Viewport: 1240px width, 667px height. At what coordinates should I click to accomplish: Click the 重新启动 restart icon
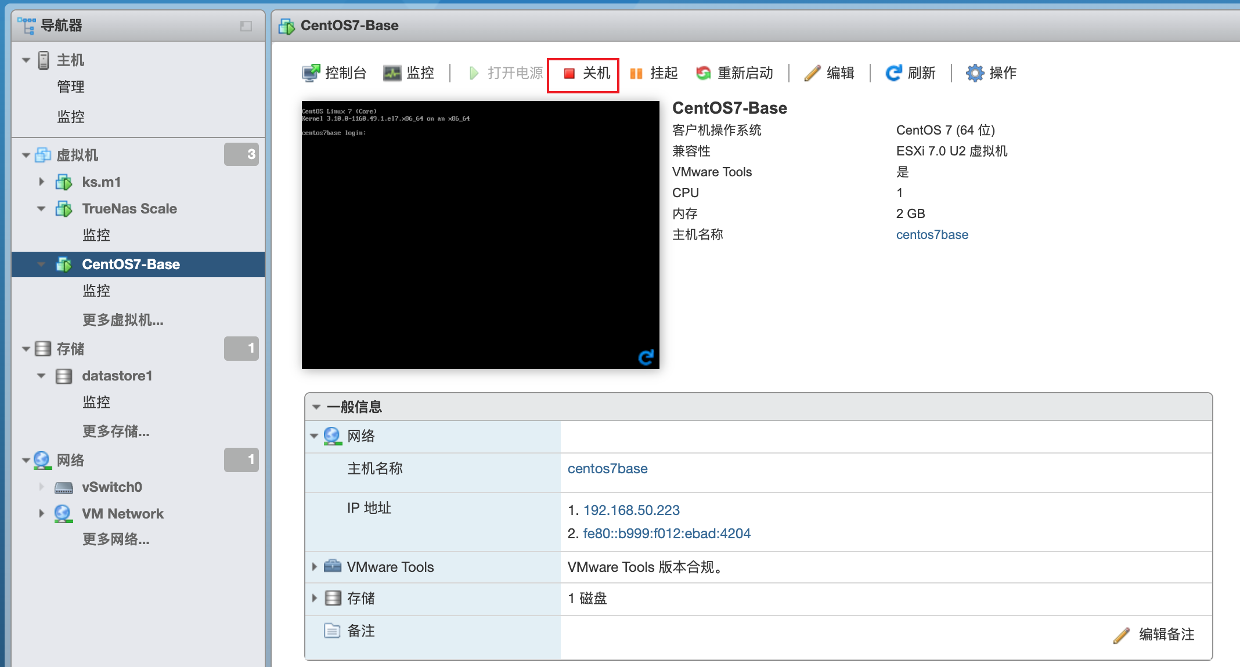coord(704,73)
